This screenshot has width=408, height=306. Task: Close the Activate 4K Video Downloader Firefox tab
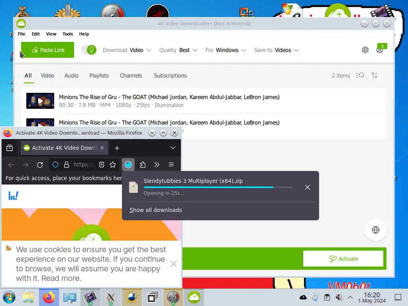pyautogui.click(x=102, y=148)
